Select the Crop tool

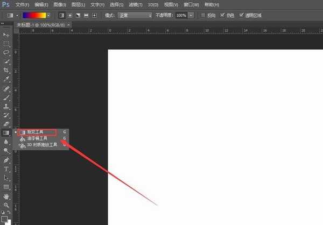(x=6, y=71)
